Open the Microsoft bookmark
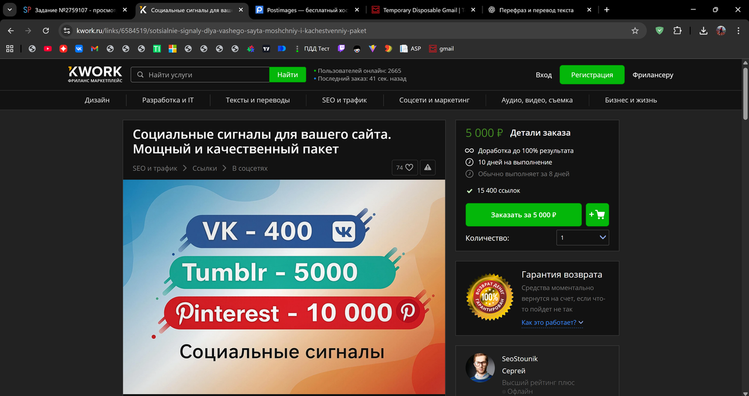 point(173,49)
